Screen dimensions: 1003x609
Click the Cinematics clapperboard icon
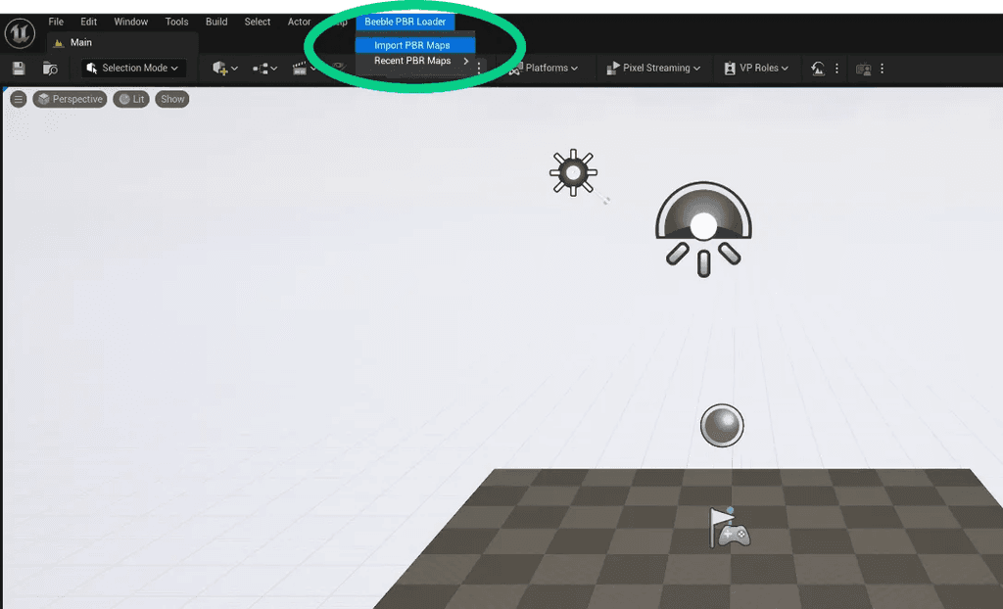pos(300,69)
